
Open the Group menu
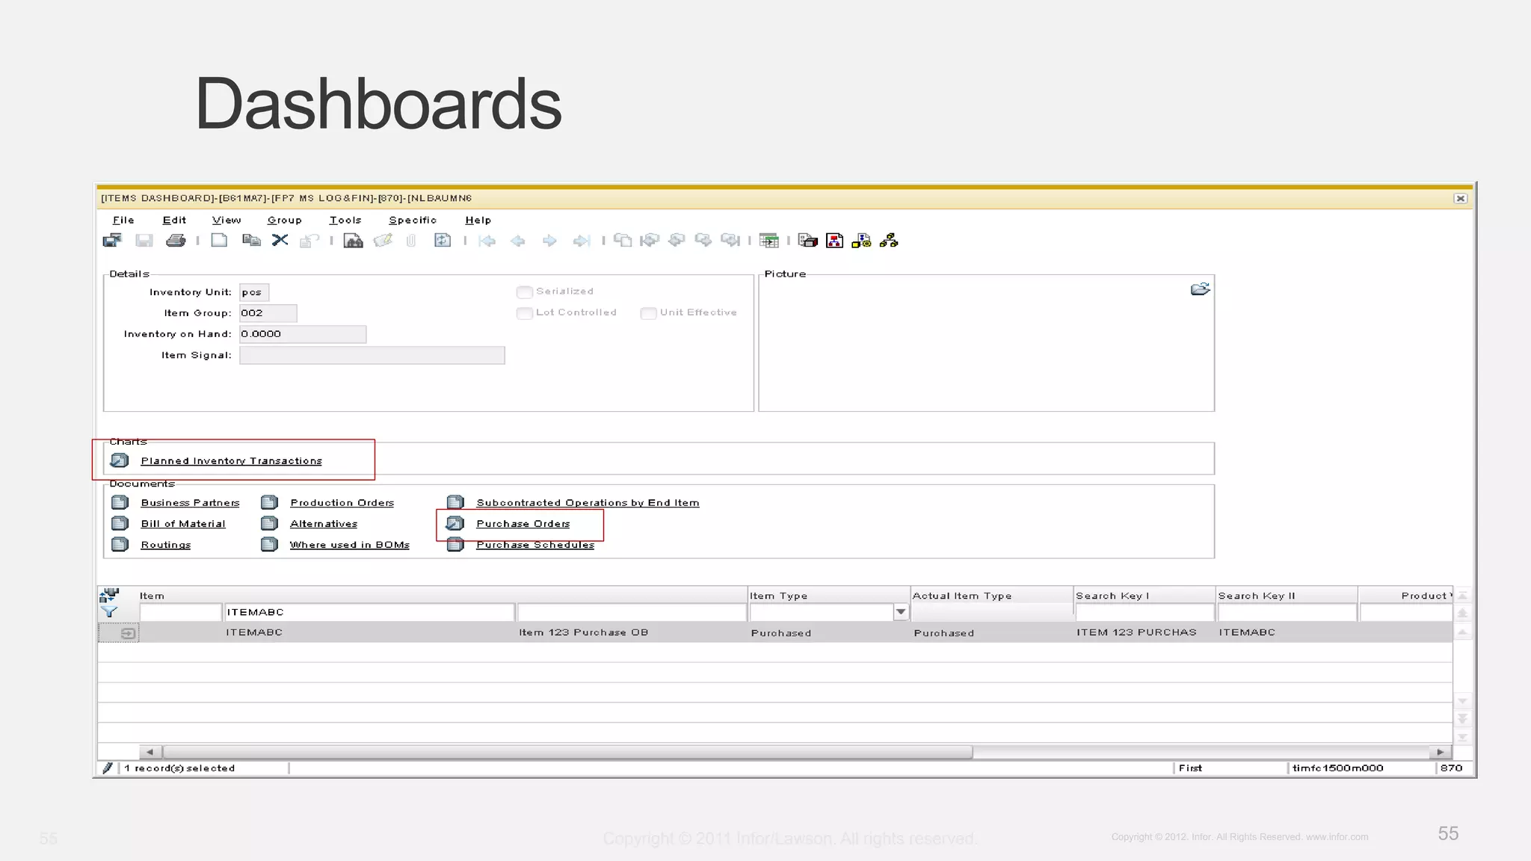click(284, 220)
